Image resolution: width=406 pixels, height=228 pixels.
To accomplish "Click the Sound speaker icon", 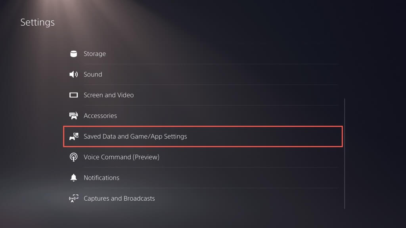I will click(x=73, y=74).
